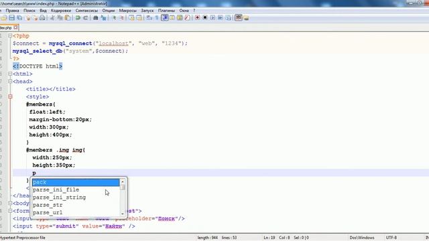Choose 'pack' in the autocomplete list
429x241 pixels.
coord(76,182)
